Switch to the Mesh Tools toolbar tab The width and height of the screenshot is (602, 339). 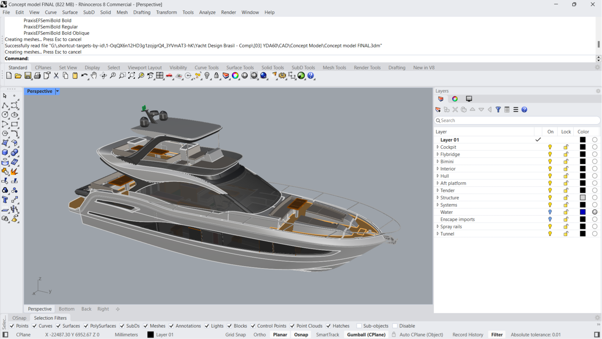tap(334, 68)
